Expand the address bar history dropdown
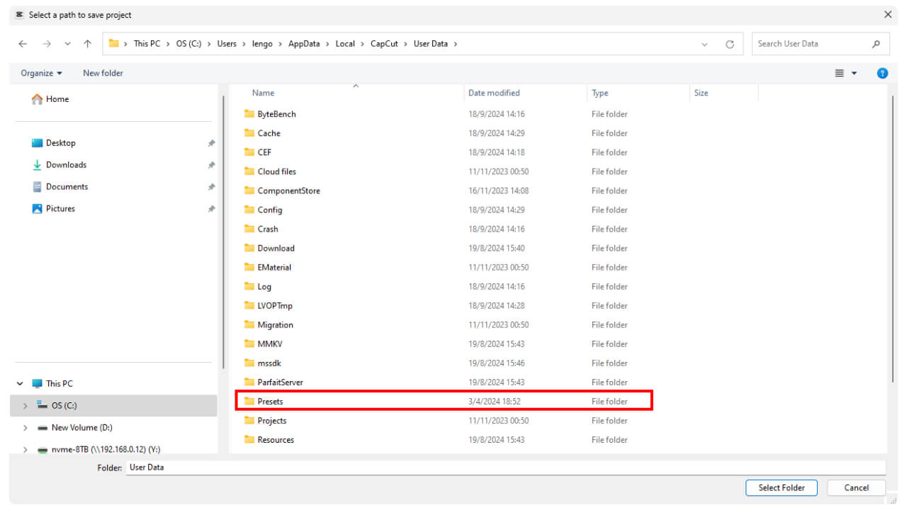The width and height of the screenshot is (907, 510). pos(704,44)
